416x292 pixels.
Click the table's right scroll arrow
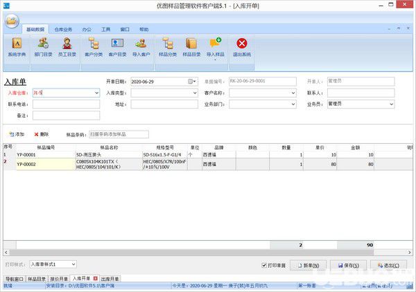409,253
